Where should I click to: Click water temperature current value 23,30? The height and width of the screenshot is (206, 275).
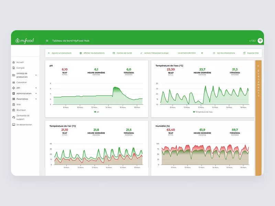(x=170, y=70)
